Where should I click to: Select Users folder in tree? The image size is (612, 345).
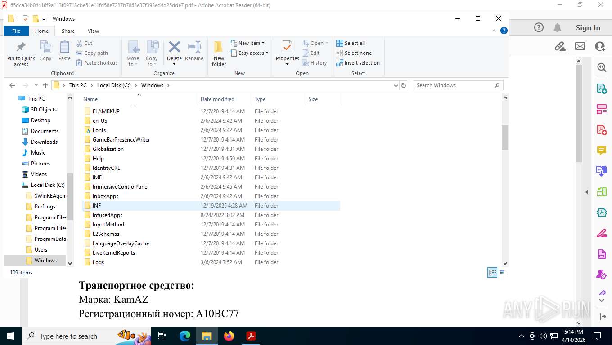point(40,250)
